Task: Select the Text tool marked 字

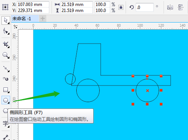Action: [6, 124]
